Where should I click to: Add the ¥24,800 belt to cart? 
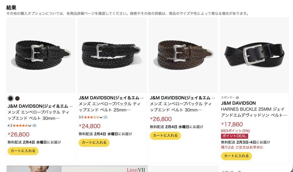point(94,143)
